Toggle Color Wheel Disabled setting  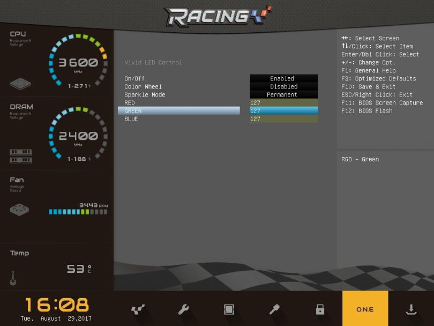tap(283, 87)
